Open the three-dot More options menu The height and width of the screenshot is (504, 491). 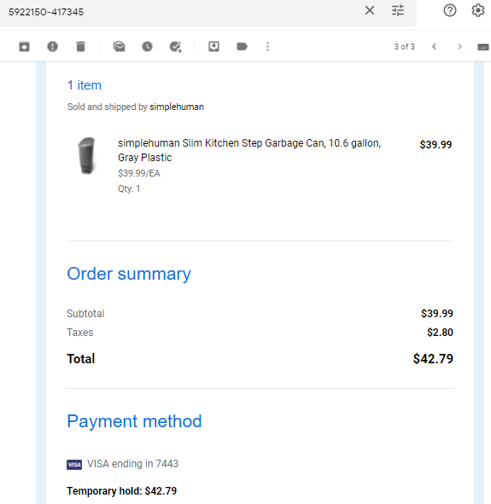(267, 47)
